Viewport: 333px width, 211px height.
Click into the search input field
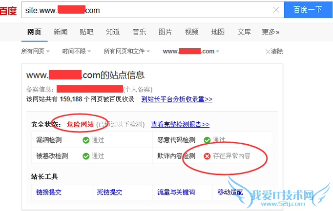click(x=146, y=10)
